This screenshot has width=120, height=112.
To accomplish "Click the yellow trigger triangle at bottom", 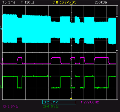I will [71, 98].
